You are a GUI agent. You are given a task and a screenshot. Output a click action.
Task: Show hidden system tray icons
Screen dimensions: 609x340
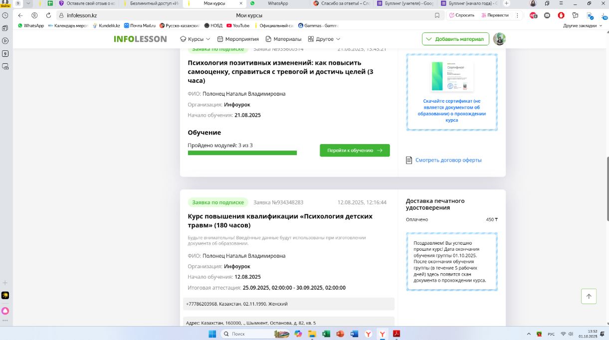pos(529,334)
